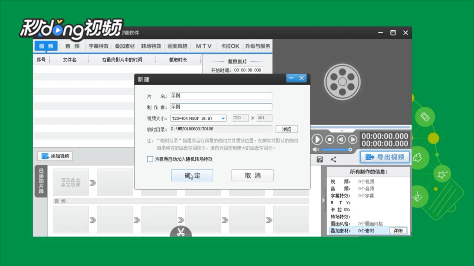This screenshot has width=474, height=266.
Task: Click the 浏览 browse button
Action: click(x=287, y=129)
